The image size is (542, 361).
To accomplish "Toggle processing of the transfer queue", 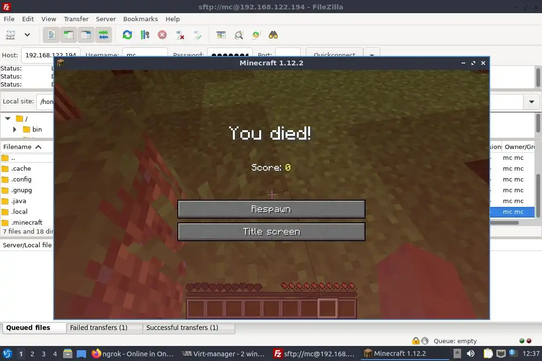I will [x=145, y=35].
